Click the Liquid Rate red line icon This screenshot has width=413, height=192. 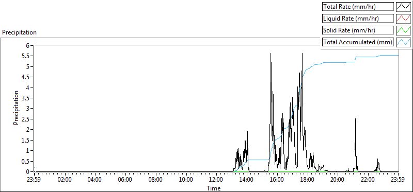click(403, 19)
